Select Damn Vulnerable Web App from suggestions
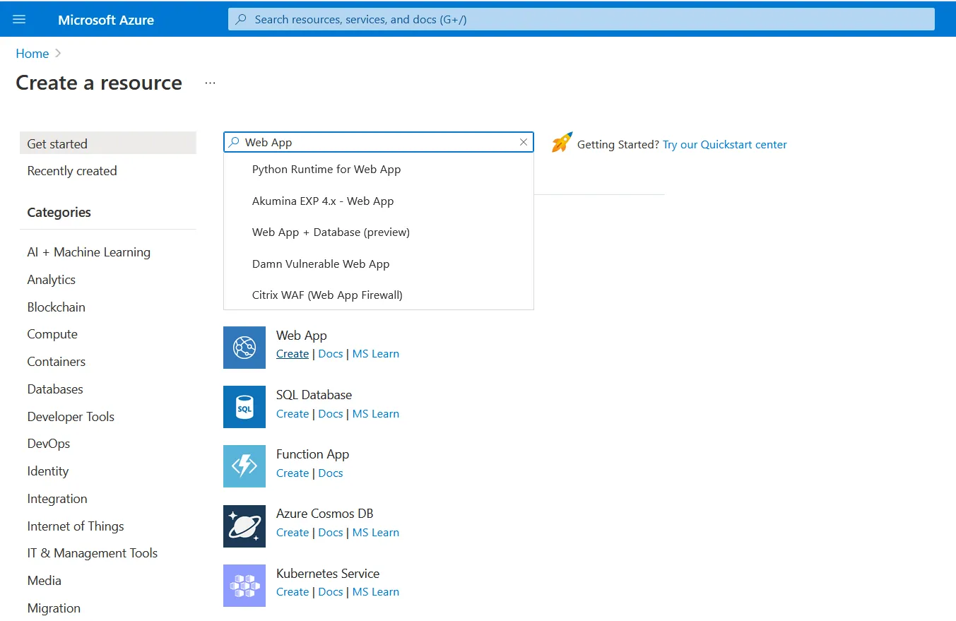Screen dimensions: 956x621 click(320, 264)
